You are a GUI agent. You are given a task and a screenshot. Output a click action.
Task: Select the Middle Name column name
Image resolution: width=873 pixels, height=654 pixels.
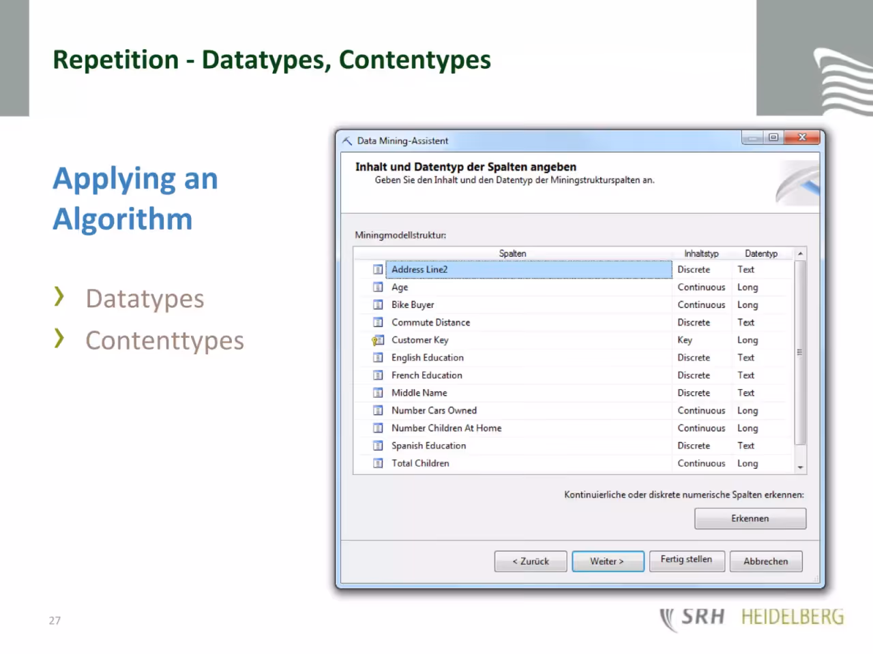click(419, 393)
